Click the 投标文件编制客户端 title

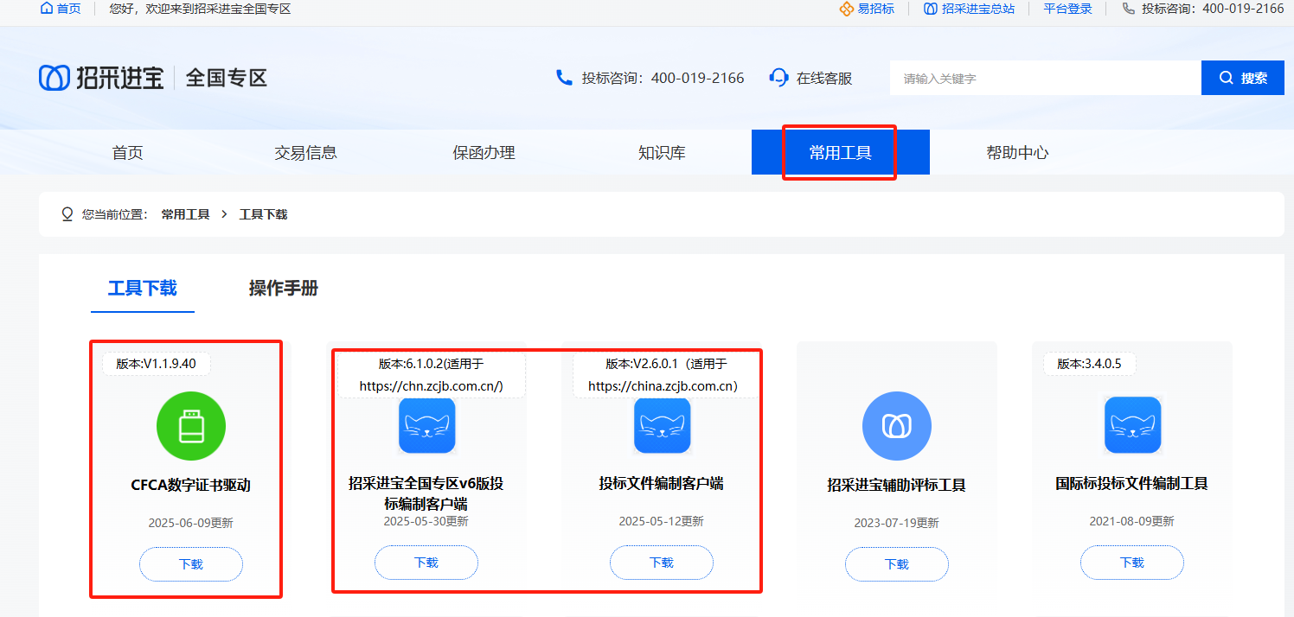coord(662,484)
